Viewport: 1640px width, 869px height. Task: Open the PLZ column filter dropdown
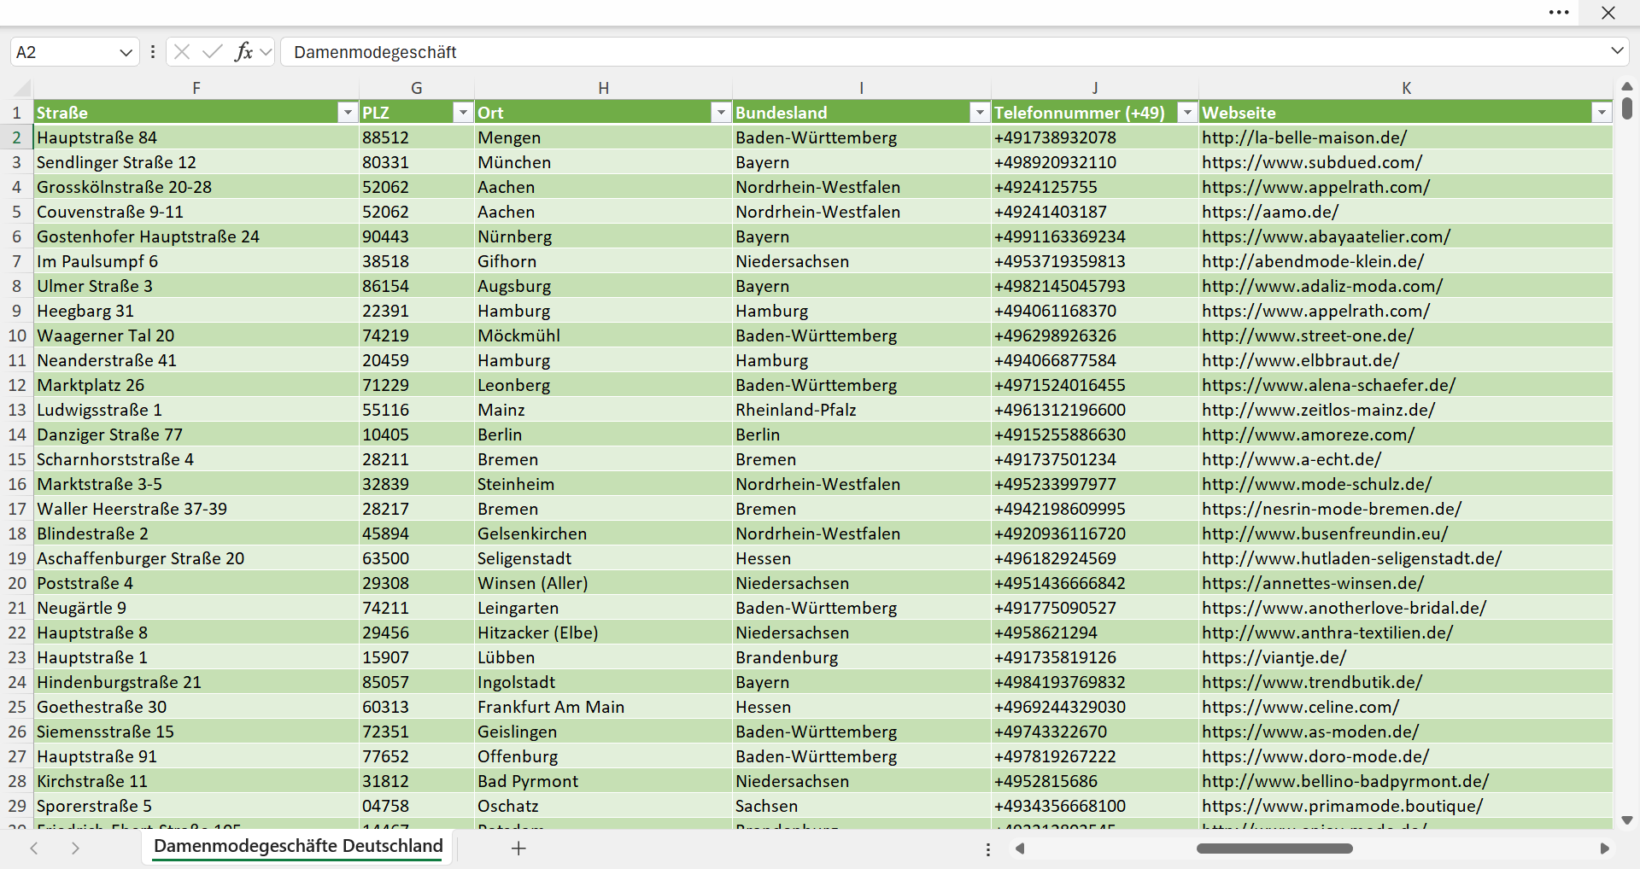pyautogui.click(x=462, y=113)
